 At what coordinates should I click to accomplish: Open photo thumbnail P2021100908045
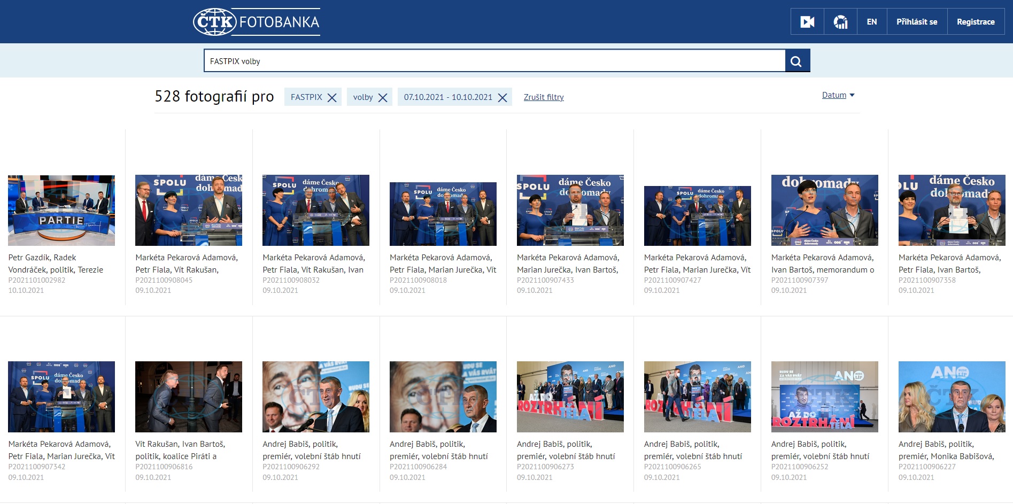(189, 210)
